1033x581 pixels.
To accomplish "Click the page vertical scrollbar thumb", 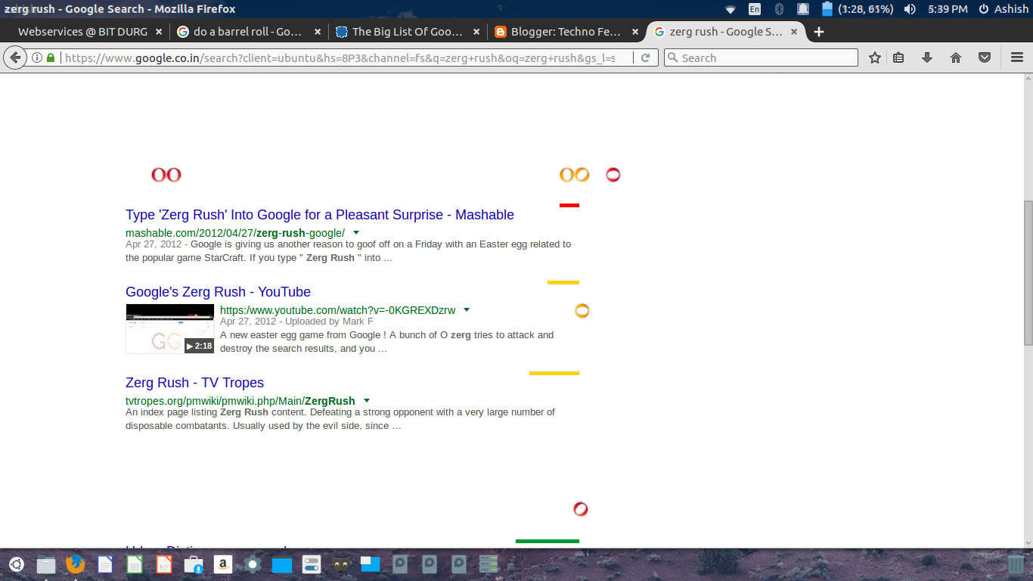I will pyautogui.click(x=1028, y=272).
